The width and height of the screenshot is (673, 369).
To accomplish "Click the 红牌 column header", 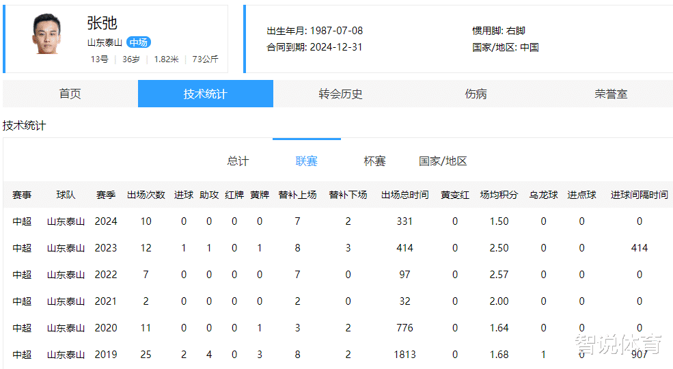I will (234, 195).
